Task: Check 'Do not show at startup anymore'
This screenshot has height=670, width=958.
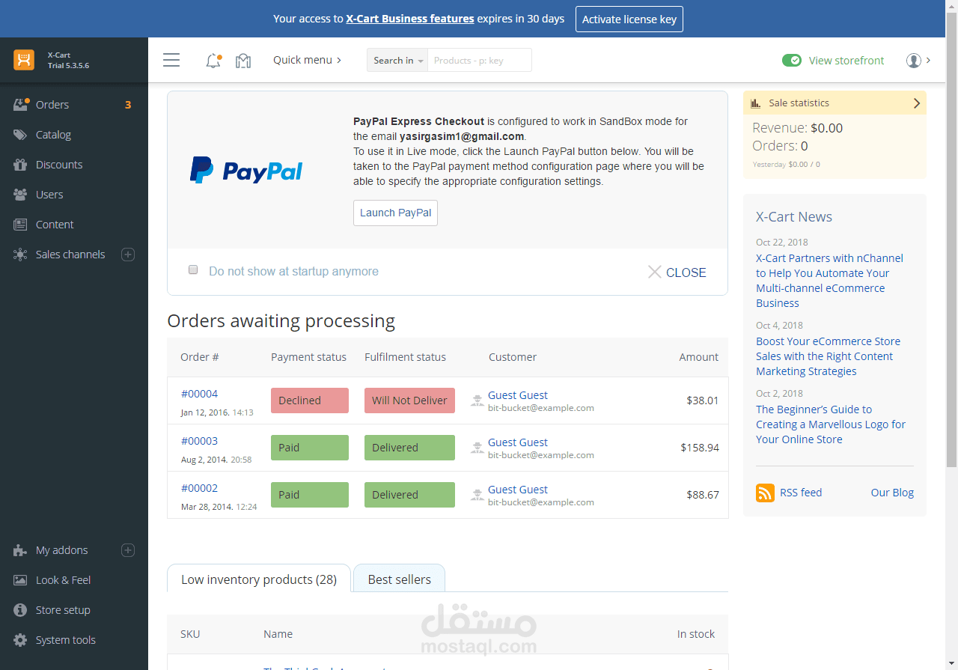Action: pos(193,270)
